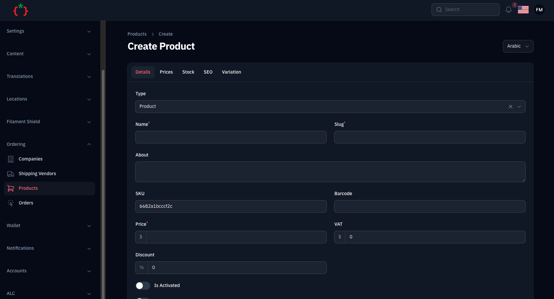Click the search magnifier icon
Screen dimensions: 554x299
[439, 10]
